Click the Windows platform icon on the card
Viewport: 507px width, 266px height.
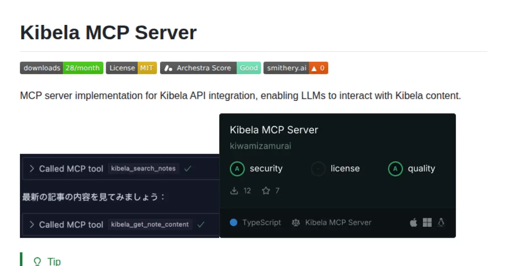tap(427, 223)
